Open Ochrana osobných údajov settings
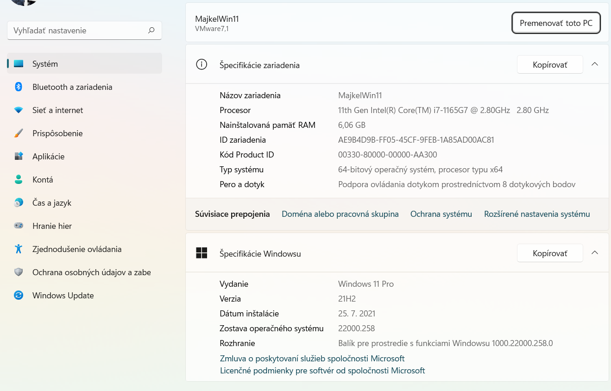611x391 pixels. 91,272
